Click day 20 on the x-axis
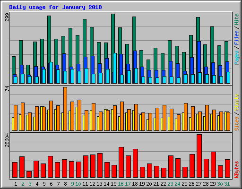Viewport: 242px width, 189px height. 149,184
